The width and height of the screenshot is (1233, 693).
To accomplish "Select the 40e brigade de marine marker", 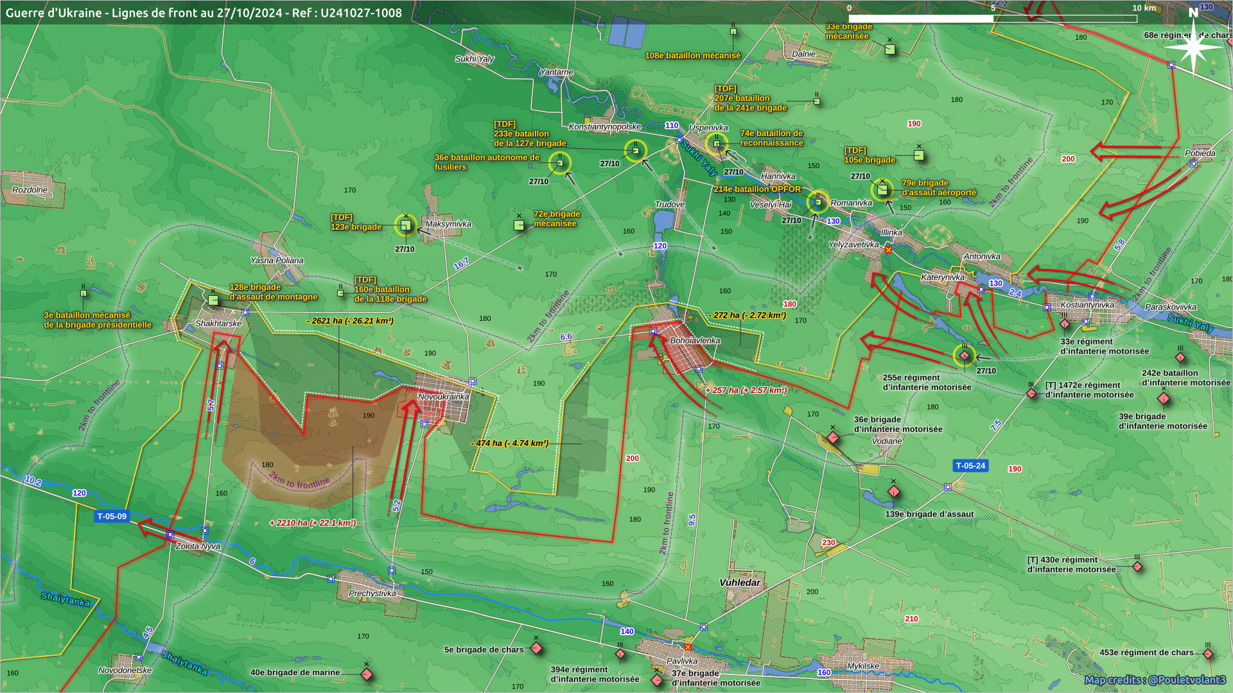I will click(x=367, y=674).
